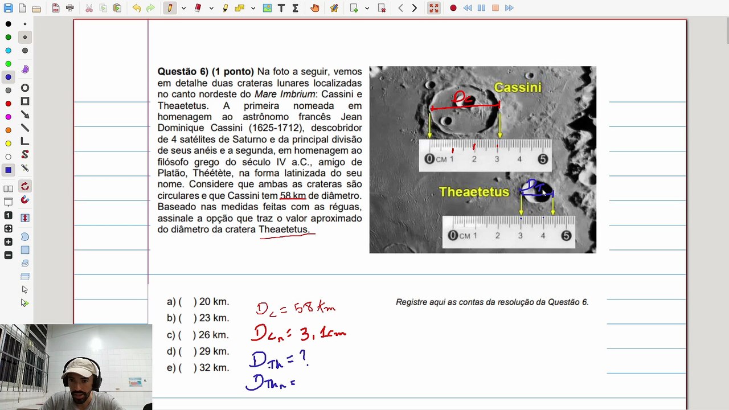Pick the dark green color swatch
Image resolution: width=729 pixels, height=410 pixels.
point(8,37)
